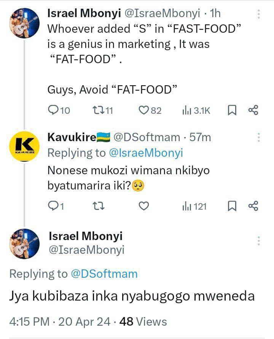Share the FAST-FOOD tweet
The image size is (274, 339).
point(253,110)
